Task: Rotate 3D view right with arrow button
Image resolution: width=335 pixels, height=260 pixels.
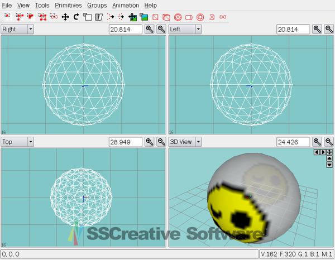Action: 323,152
